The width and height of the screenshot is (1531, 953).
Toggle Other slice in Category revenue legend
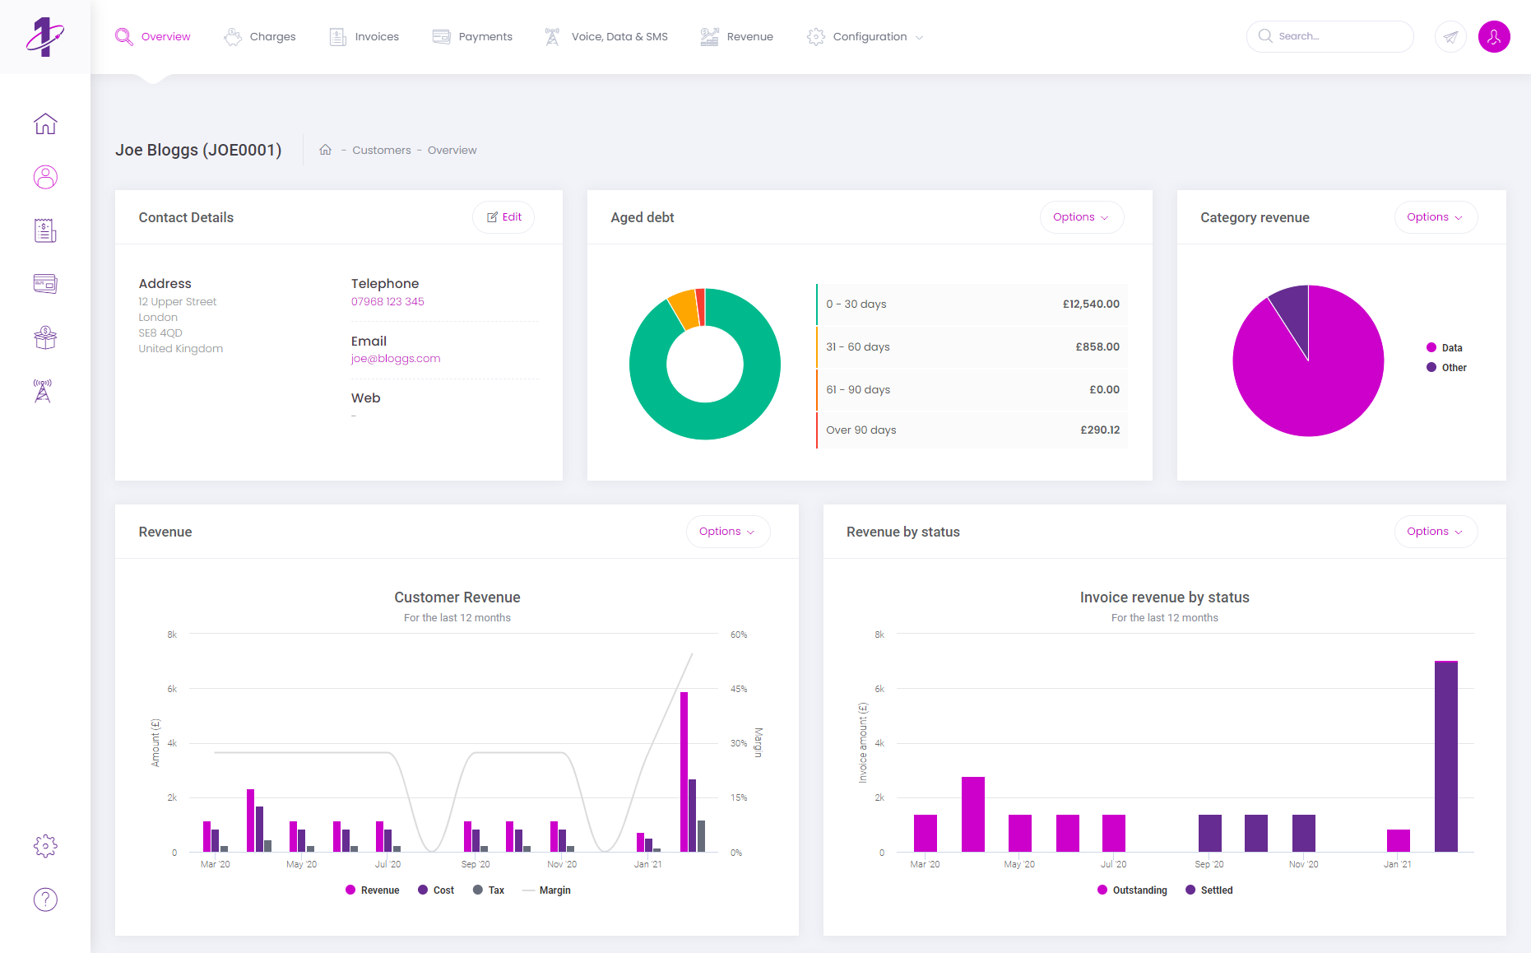1446,368
